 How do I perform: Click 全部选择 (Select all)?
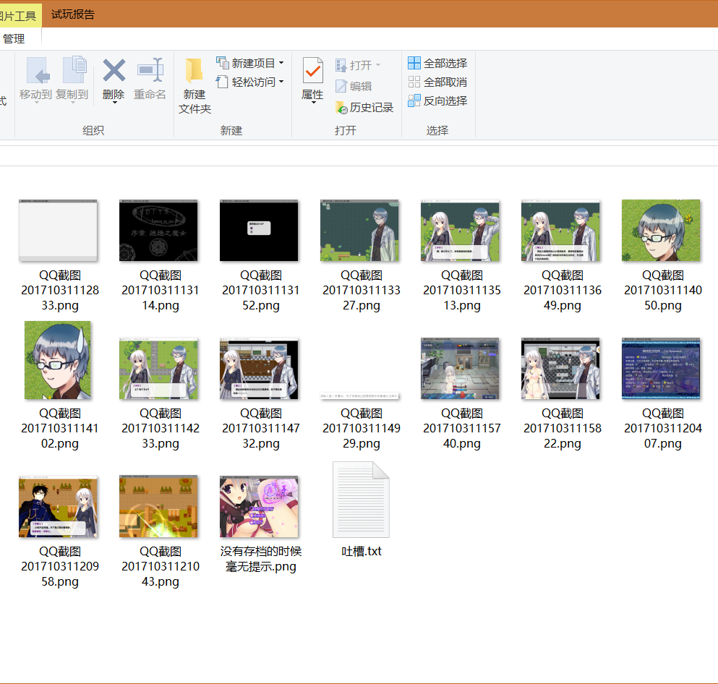tap(437, 63)
